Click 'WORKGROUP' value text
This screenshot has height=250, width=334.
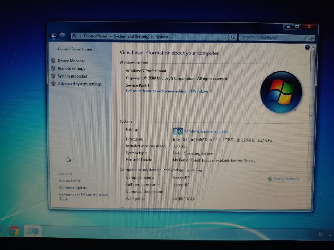(184, 199)
